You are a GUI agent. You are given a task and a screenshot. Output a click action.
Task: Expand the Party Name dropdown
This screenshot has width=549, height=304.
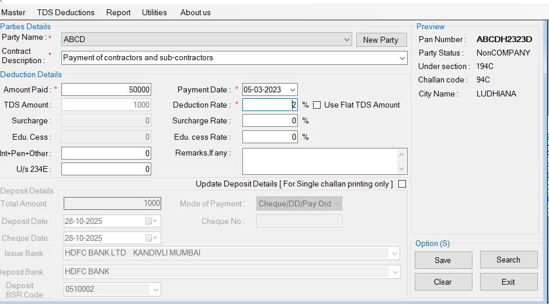click(x=347, y=40)
